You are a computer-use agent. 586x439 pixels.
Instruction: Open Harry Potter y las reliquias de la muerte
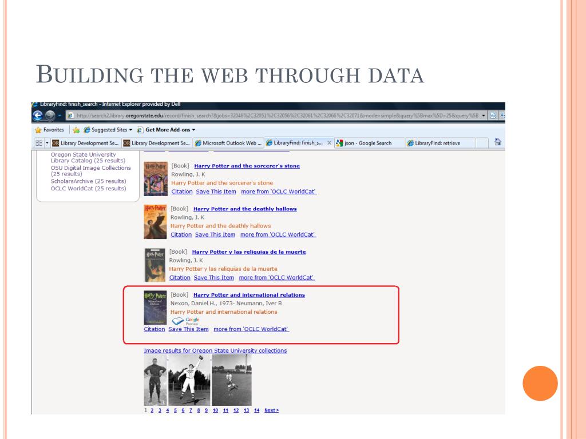pyautogui.click(x=249, y=252)
